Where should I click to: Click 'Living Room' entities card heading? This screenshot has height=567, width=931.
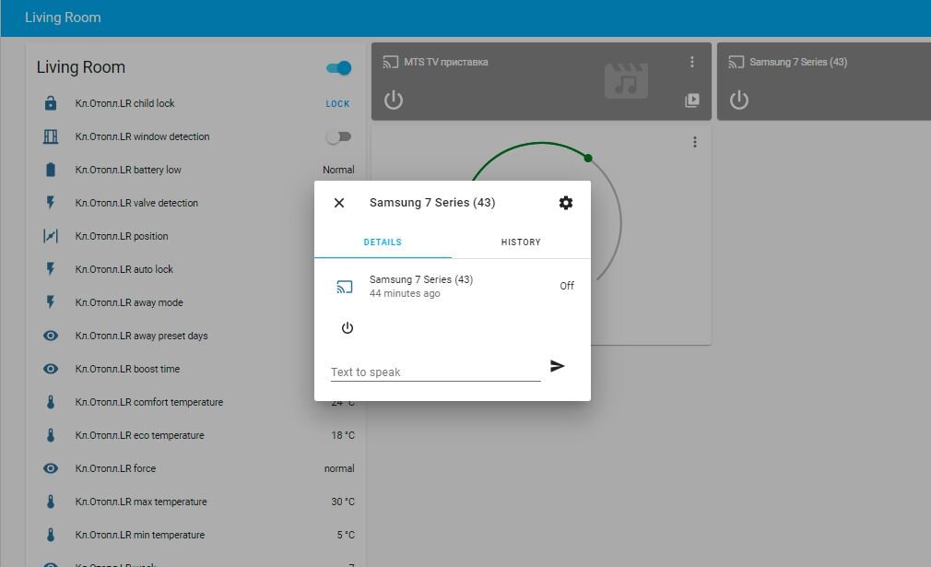(81, 67)
